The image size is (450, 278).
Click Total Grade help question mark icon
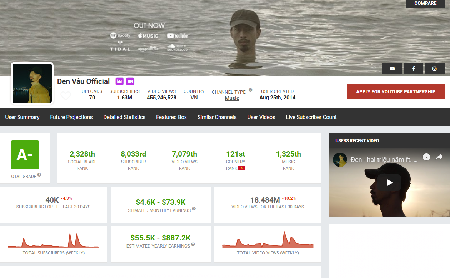pos(39,175)
